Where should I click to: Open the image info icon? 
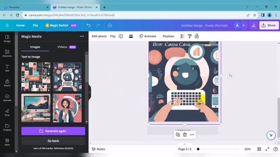point(121,36)
